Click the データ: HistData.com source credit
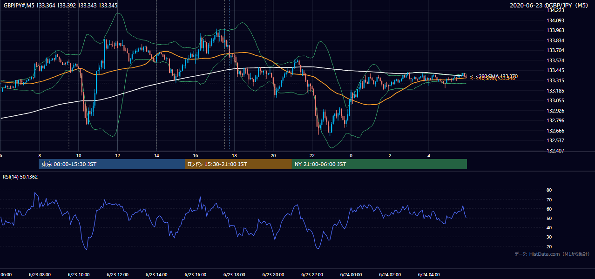The image size is (595, 279). click(x=552, y=254)
